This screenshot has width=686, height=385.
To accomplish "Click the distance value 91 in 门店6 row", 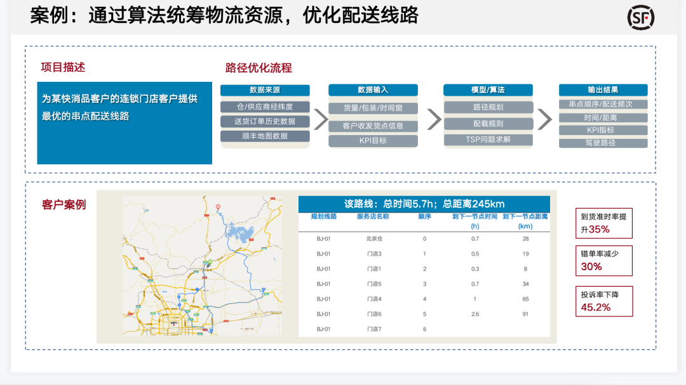I will (525, 314).
